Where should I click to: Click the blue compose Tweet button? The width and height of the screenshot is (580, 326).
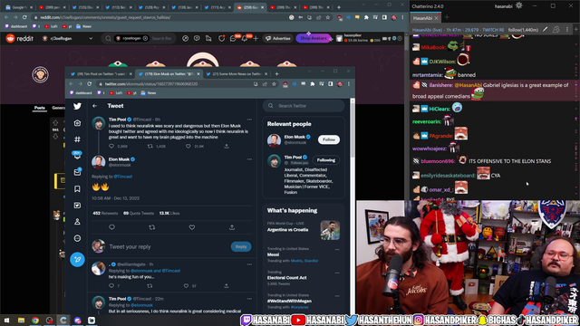[77, 260]
